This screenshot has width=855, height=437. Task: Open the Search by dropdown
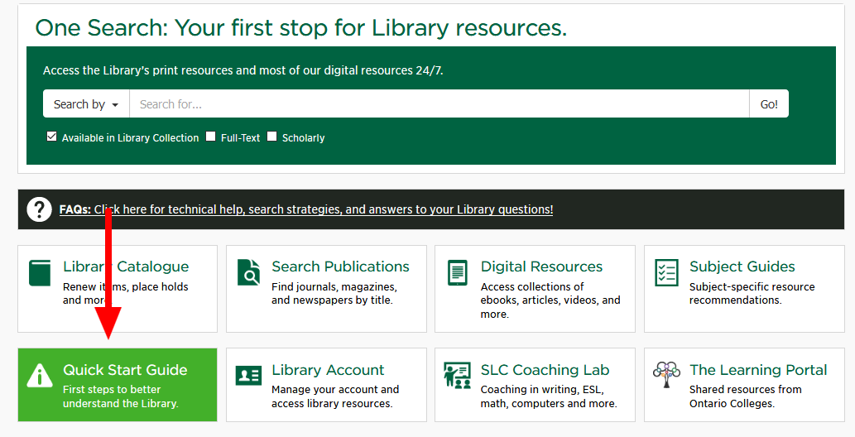pyautogui.click(x=86, y=104)
